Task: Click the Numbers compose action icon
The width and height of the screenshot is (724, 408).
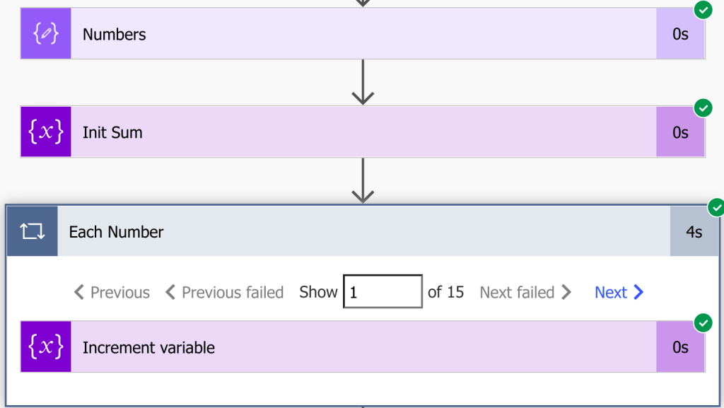Action: click(46, 34)
